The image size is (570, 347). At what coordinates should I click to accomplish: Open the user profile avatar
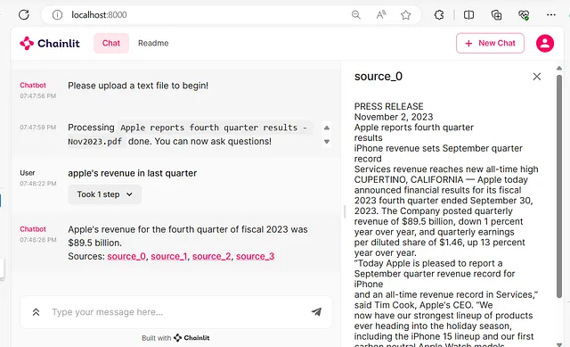[545, 44]
